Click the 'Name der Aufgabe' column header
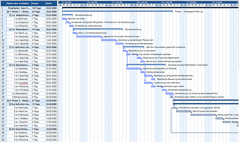 pos(19,3)
